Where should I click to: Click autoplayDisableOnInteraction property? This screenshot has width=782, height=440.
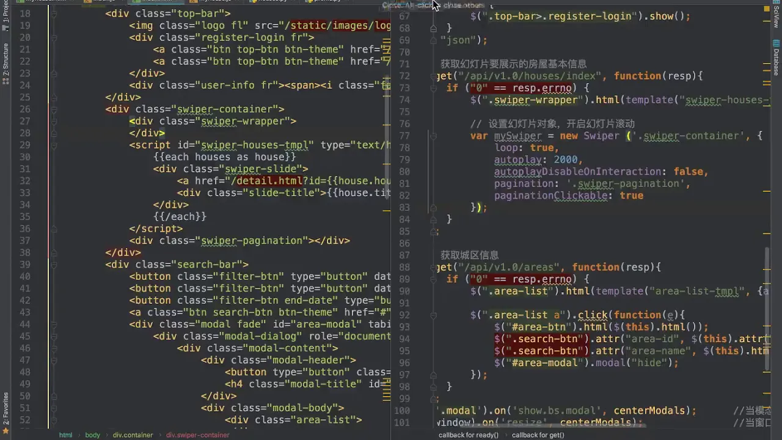581,172
